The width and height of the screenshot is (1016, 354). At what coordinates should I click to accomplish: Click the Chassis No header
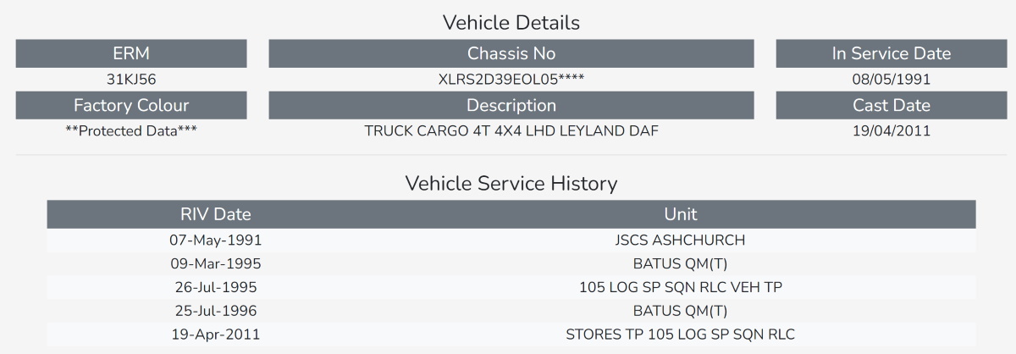coord(511,53)
